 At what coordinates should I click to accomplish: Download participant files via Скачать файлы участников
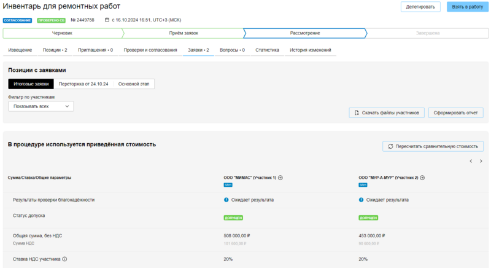click(x=386, y=112)
